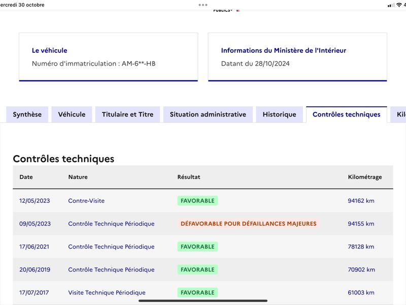
Task: Click Contrôle Technique Périodique in the 09/05/2023 row
Action: 111,224
